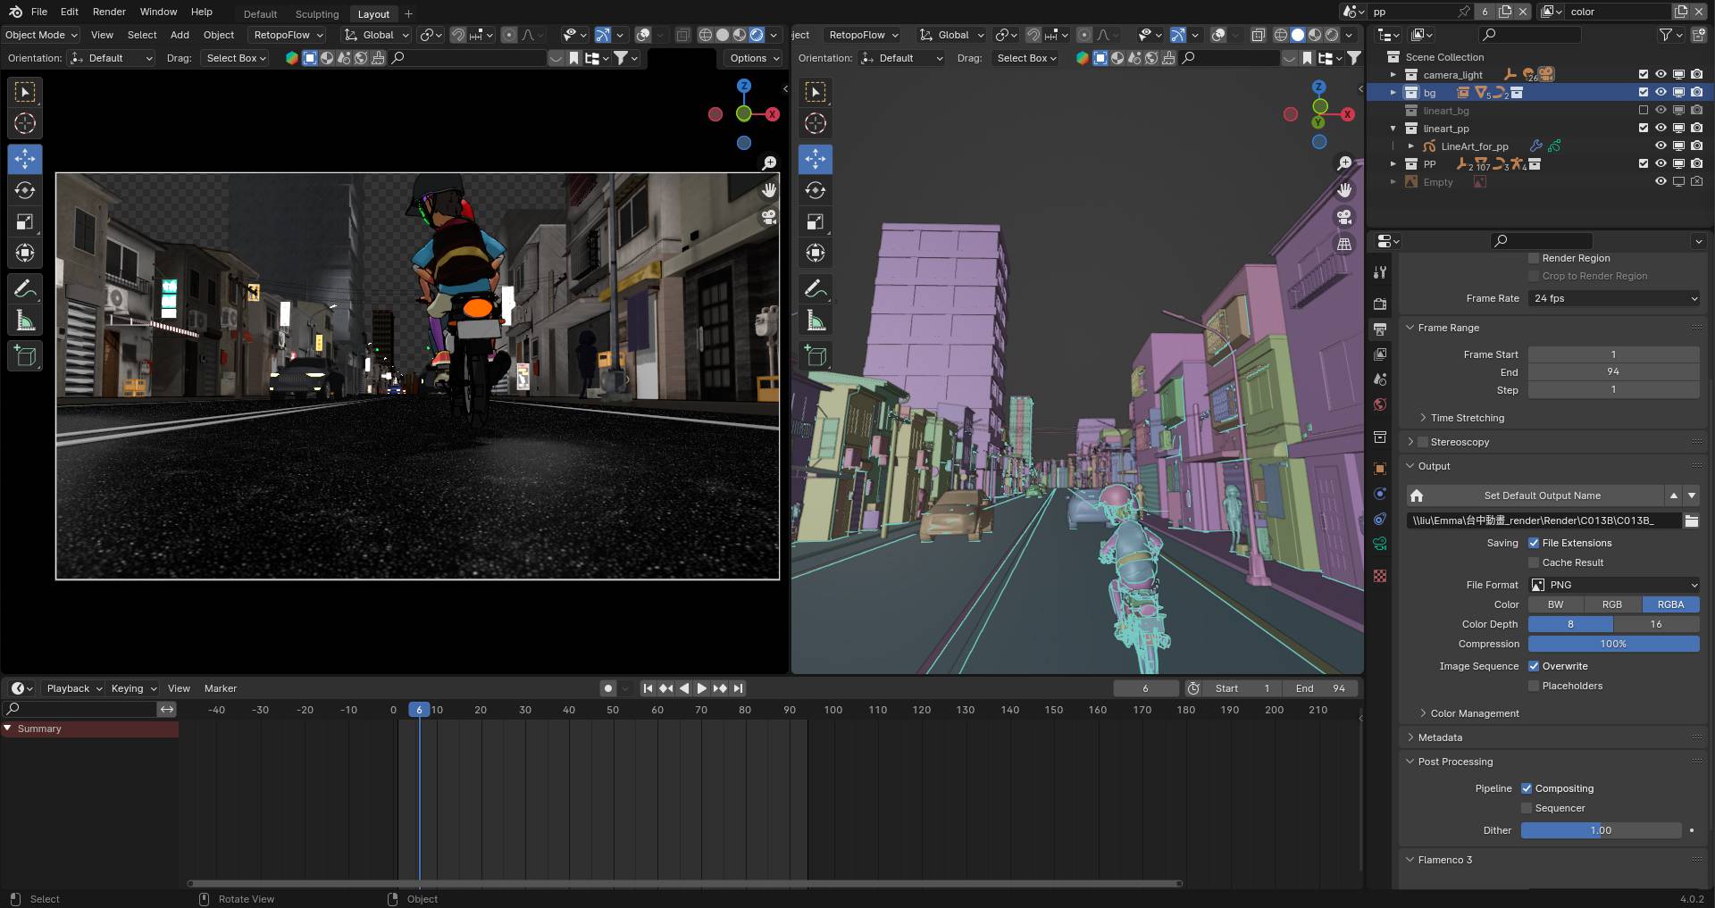Choose the Measure tool in right viewport

(815, 321)
